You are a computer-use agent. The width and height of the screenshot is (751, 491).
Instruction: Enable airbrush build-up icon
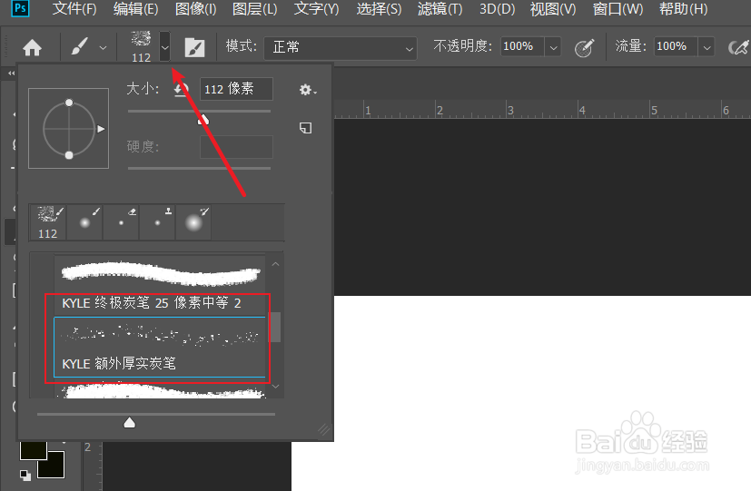(738, 47)
